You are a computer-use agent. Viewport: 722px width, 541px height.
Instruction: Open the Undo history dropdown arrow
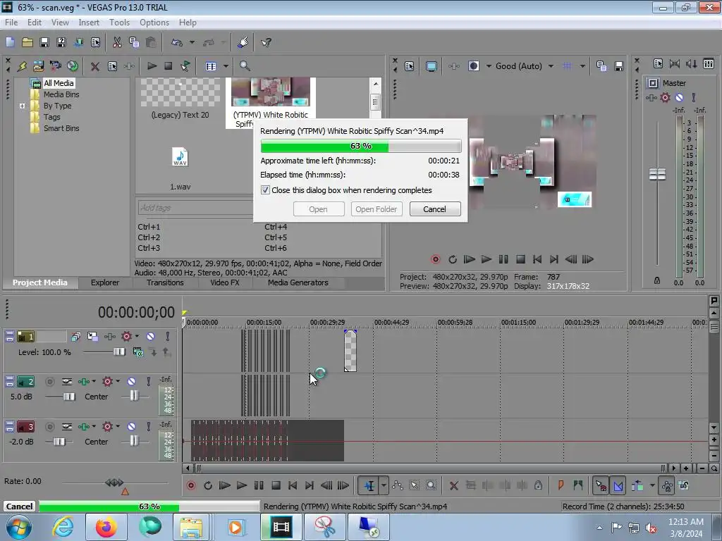pos(192,42)
